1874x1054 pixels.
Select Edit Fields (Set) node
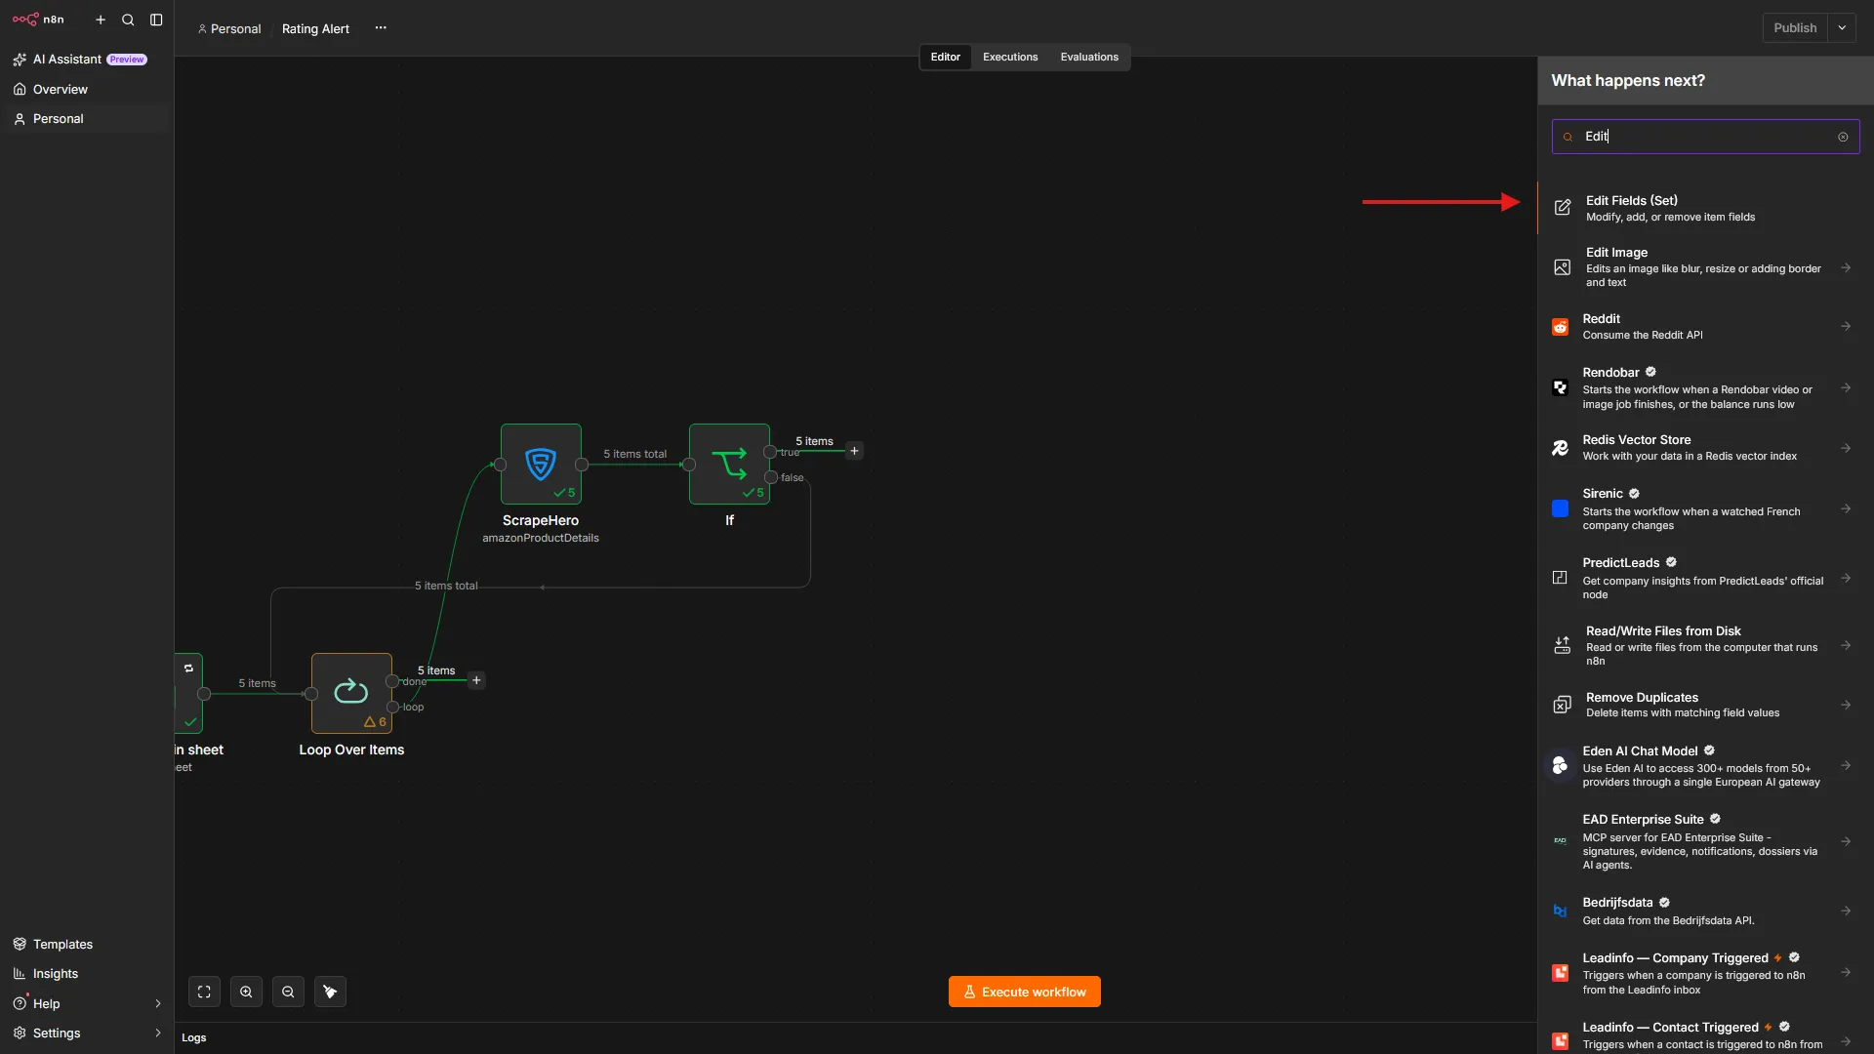1705,208
